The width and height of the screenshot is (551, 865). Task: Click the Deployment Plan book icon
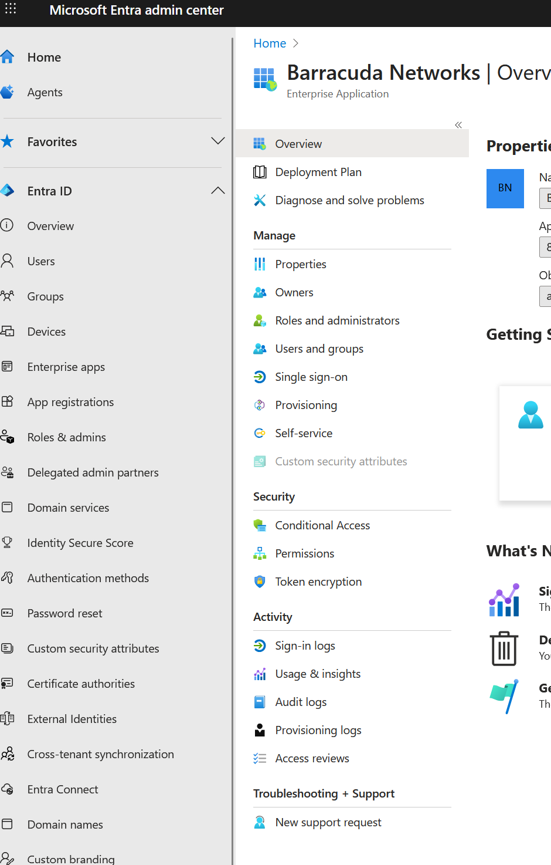(x=260, y=172)
